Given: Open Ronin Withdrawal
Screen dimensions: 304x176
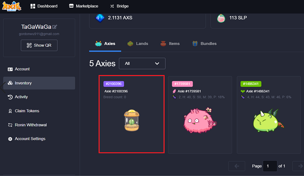Looking at the screenshot, I should pos(39,125).
